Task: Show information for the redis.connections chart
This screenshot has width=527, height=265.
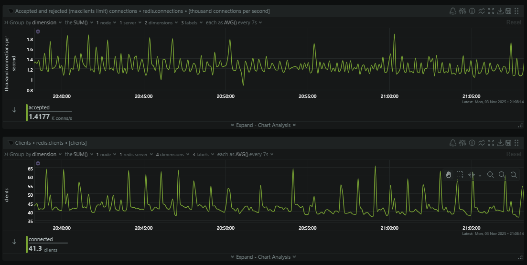Action: tap(472, 11)
